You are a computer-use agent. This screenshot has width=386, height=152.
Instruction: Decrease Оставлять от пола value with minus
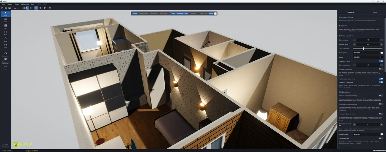pos(354,124)
